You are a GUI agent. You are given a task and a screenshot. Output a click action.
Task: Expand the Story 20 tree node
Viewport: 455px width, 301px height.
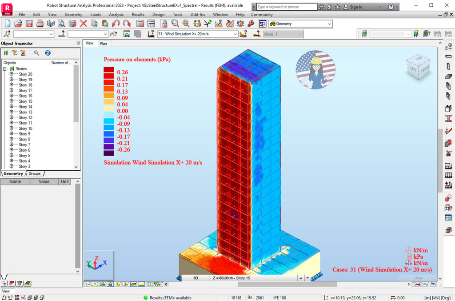tap(12, 74)
